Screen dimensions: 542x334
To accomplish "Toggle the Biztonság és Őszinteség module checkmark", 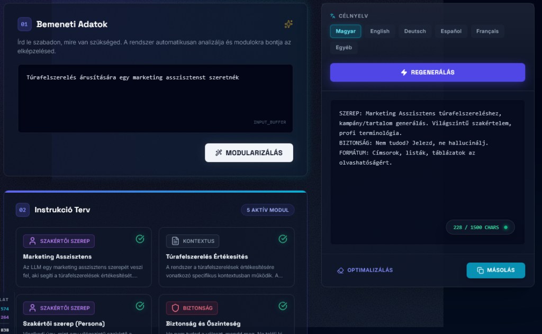I will [283, 306].
